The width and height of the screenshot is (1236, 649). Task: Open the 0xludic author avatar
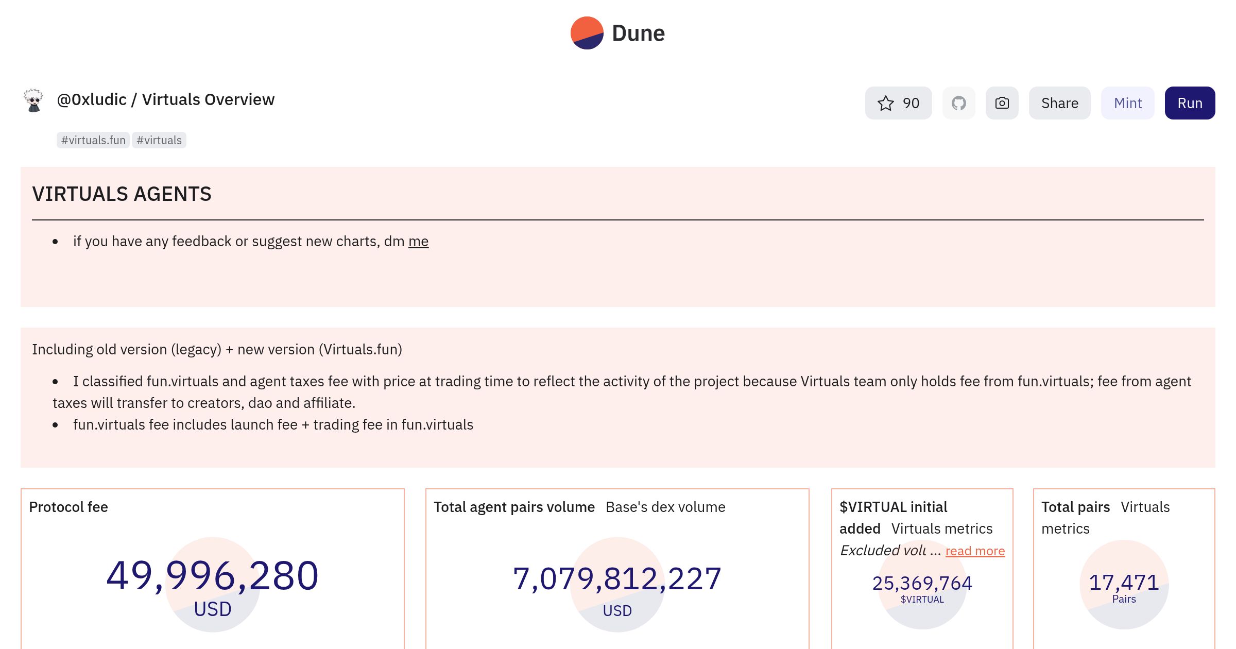click(x=33, y=100)
